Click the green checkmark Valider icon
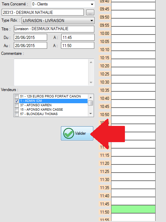Screen dimensions: 166x222 [69, 133]
